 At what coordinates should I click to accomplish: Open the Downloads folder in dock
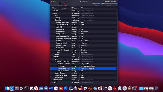141,88
